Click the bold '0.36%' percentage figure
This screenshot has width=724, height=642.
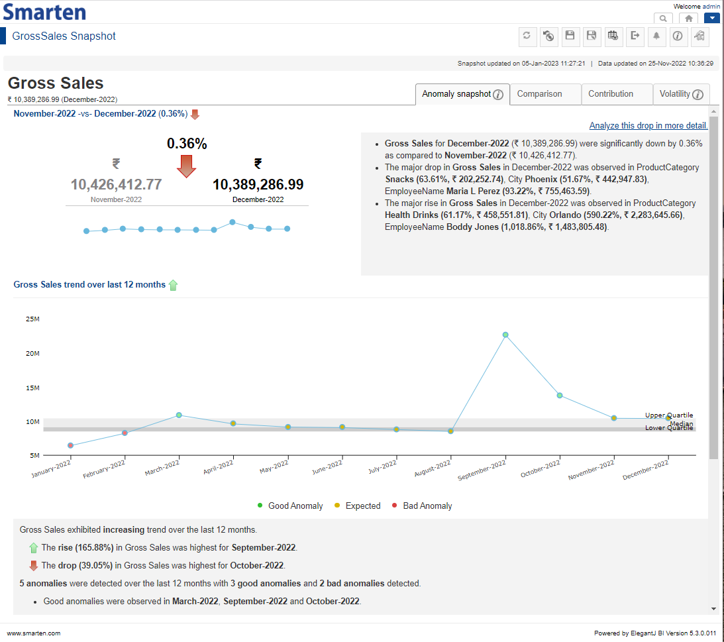pyautogui.click(x=187, y=144)
